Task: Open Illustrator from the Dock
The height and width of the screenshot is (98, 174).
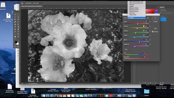Action: point(102,96)
